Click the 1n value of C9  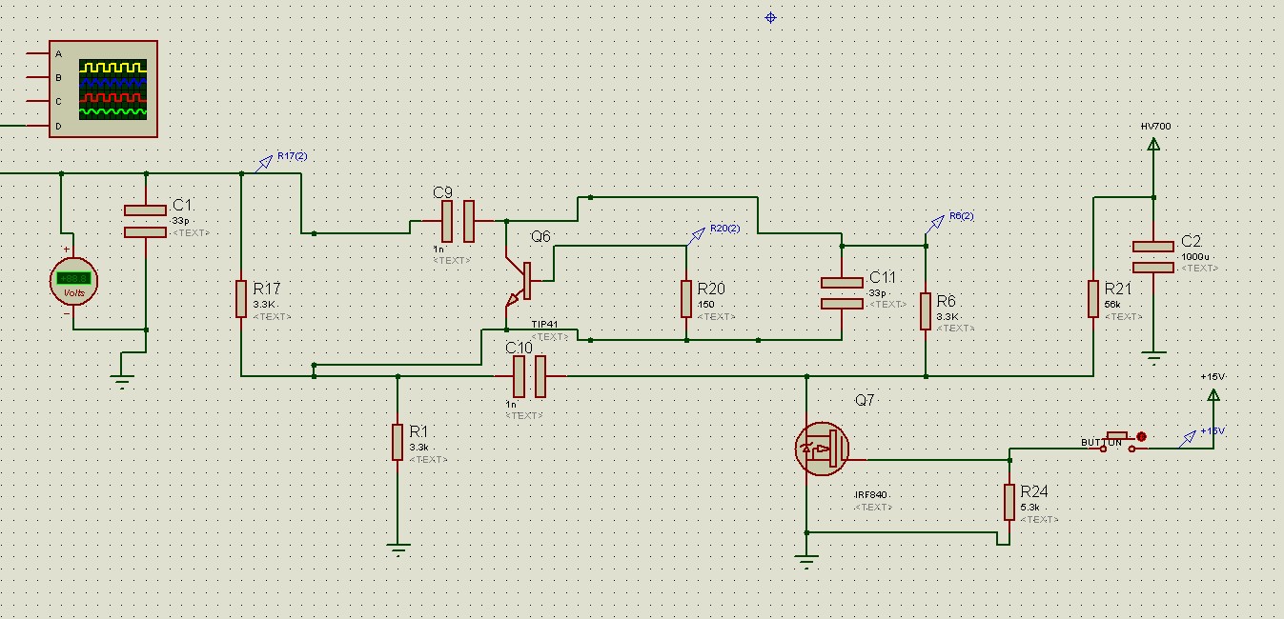(x=438, y=249)
